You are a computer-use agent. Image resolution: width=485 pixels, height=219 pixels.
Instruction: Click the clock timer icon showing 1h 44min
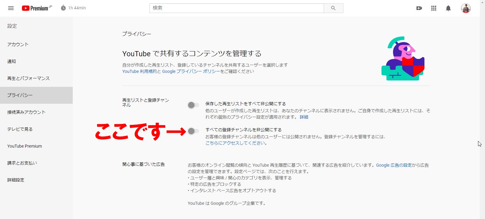tap(63, 8)
